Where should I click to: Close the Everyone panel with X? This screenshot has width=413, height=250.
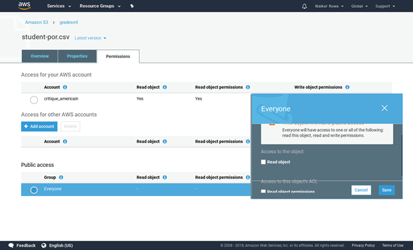[385, 108]
